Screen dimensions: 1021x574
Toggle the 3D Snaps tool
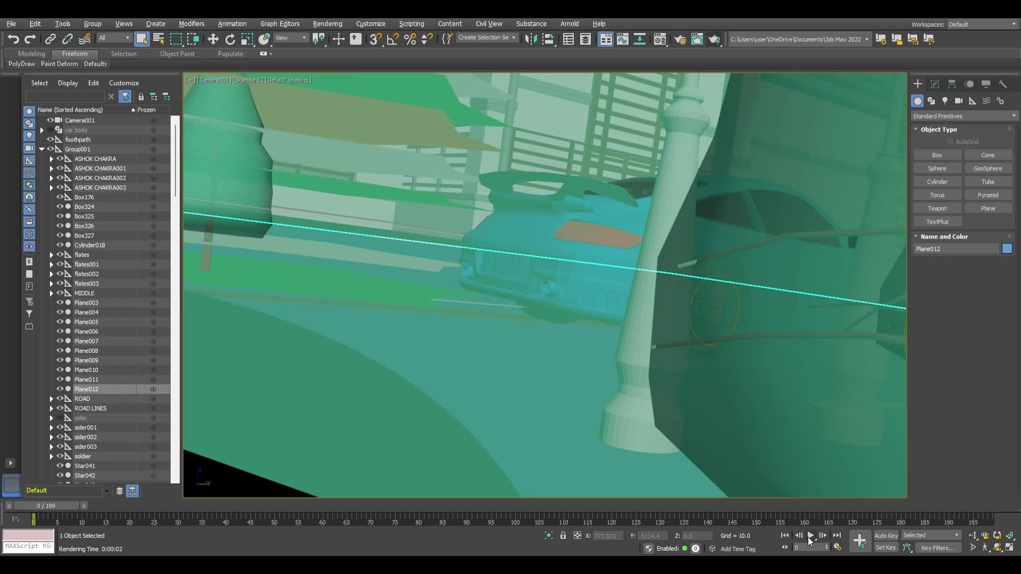tap(375, 39)
